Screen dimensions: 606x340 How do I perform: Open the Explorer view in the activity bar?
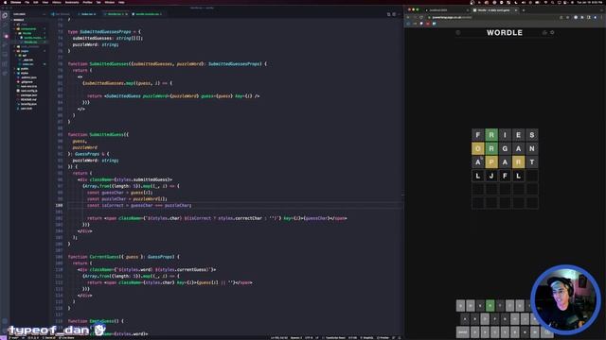pyautogui.click(x=5, y=16)
